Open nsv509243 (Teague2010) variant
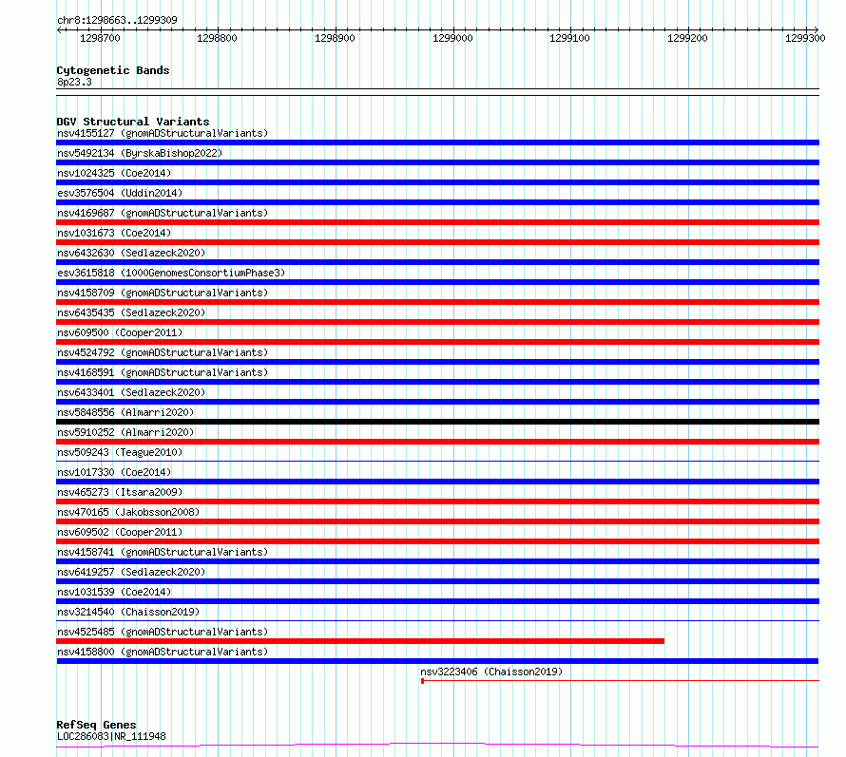 [x=120, y=452]
